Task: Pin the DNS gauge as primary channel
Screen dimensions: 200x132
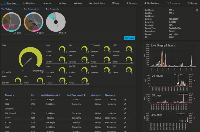Action: click(x=88, y=52)
